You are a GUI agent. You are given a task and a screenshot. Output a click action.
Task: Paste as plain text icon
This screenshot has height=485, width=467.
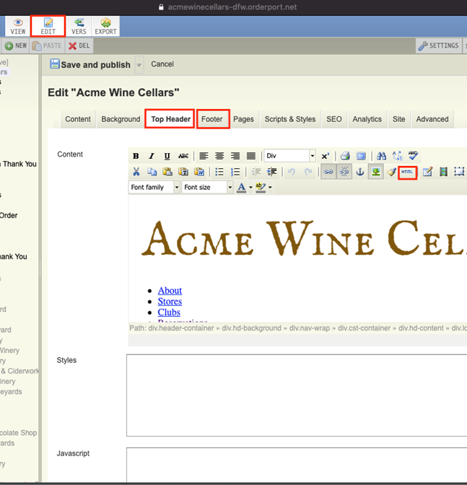pyautogui.click(x=183, y=172)
